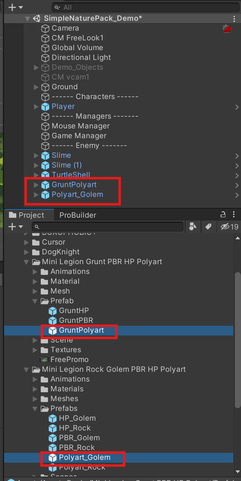Expand Polyart_Golem in the hierarchy

36,195
